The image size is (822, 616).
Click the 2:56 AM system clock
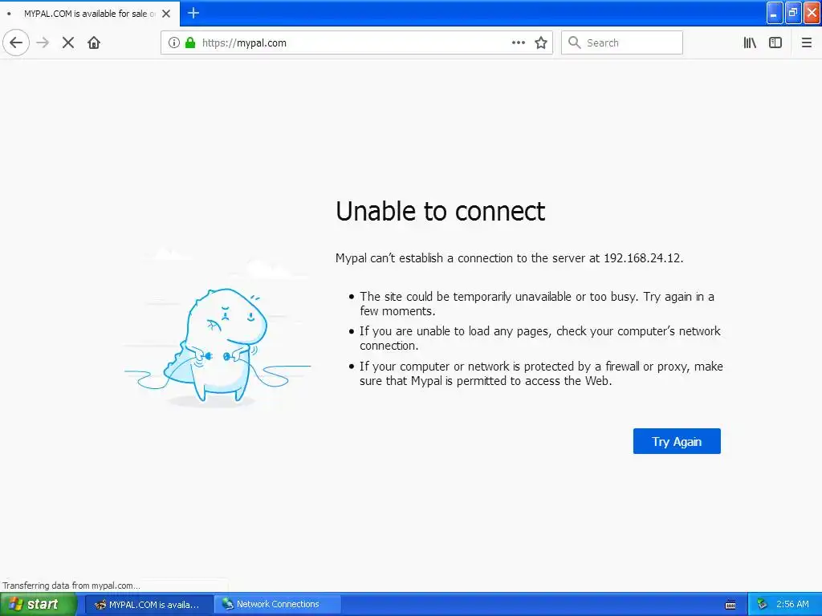pyautogui.click(x=792, y=605)
